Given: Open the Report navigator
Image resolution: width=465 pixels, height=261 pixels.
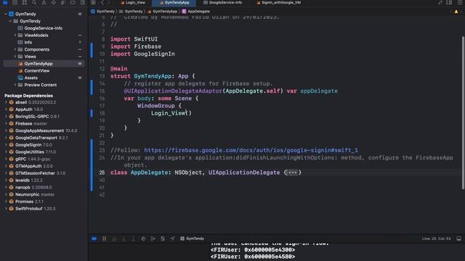Looking at the screenshot, I should (82, 2).
